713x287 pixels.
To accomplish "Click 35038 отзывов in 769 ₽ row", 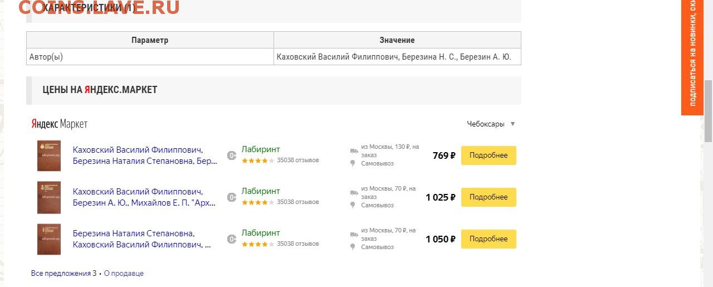I will 298,160.
